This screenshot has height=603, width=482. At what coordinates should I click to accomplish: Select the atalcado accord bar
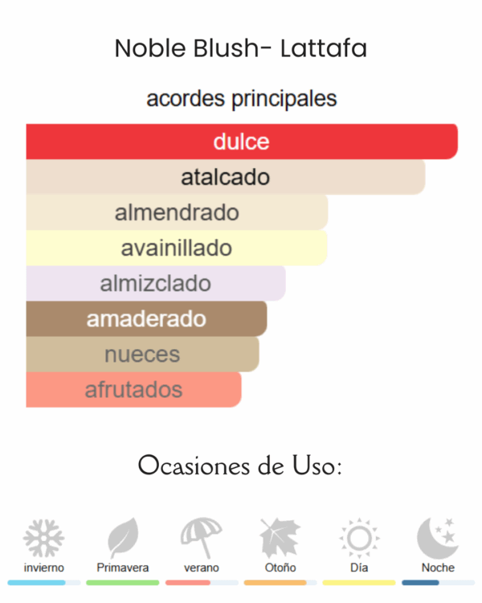226,177
